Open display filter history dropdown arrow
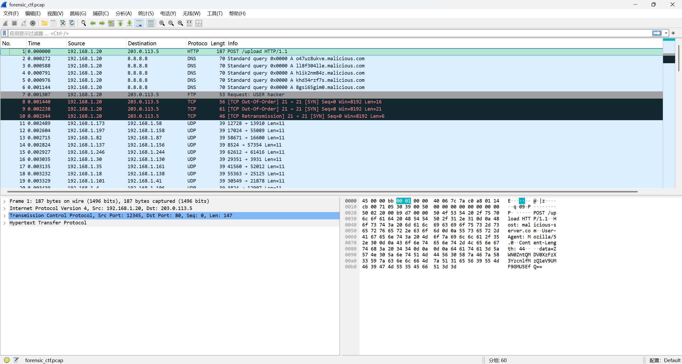Image resolution: width=682 pixels, height=364 pixels. 666,33
